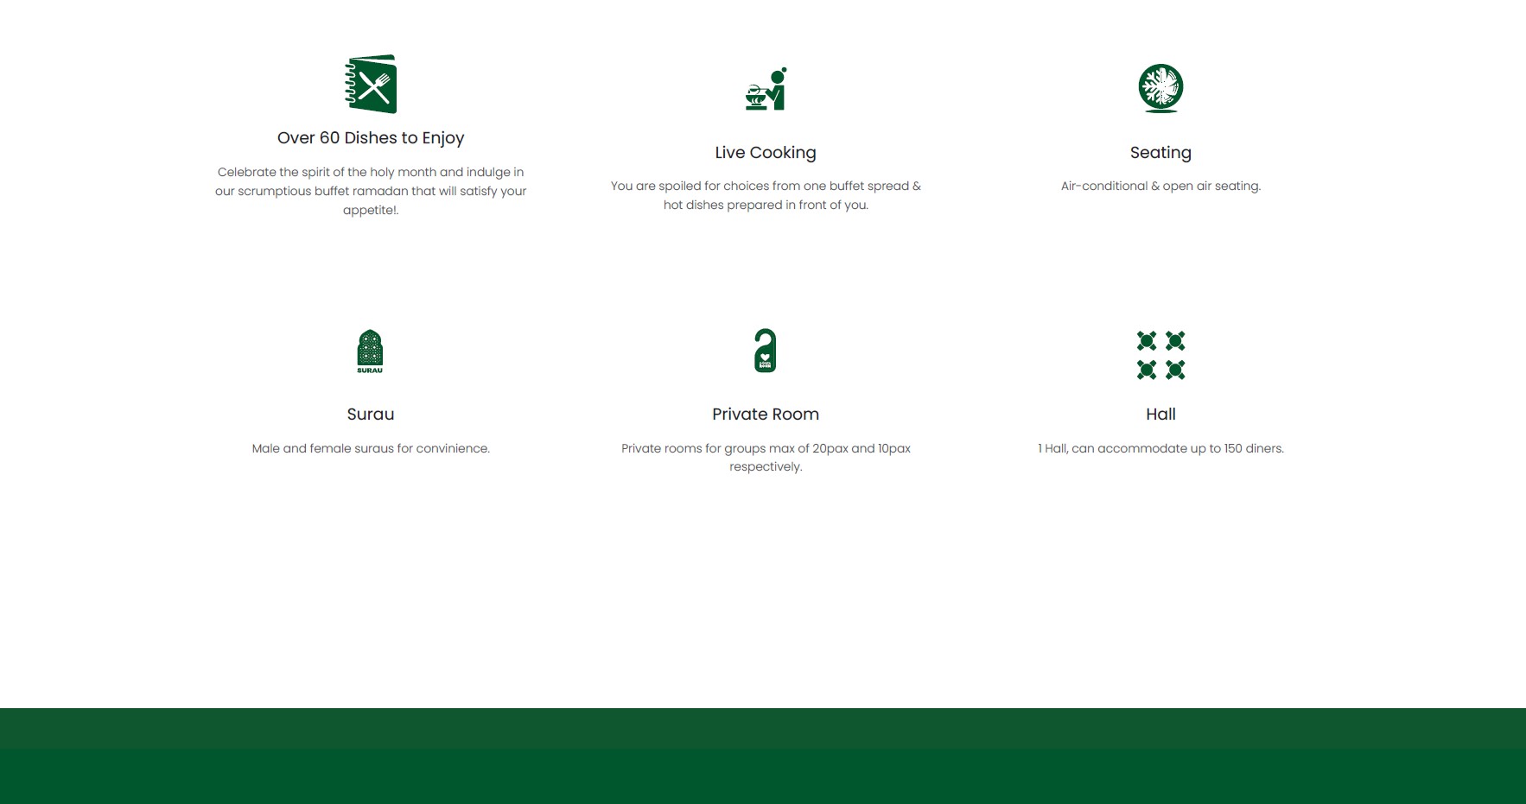The width and height of the screenshot is (1526, 804).
Task: Click the lighter green band atop the footer
Action: pyautogui.click(x=763, y=728)
